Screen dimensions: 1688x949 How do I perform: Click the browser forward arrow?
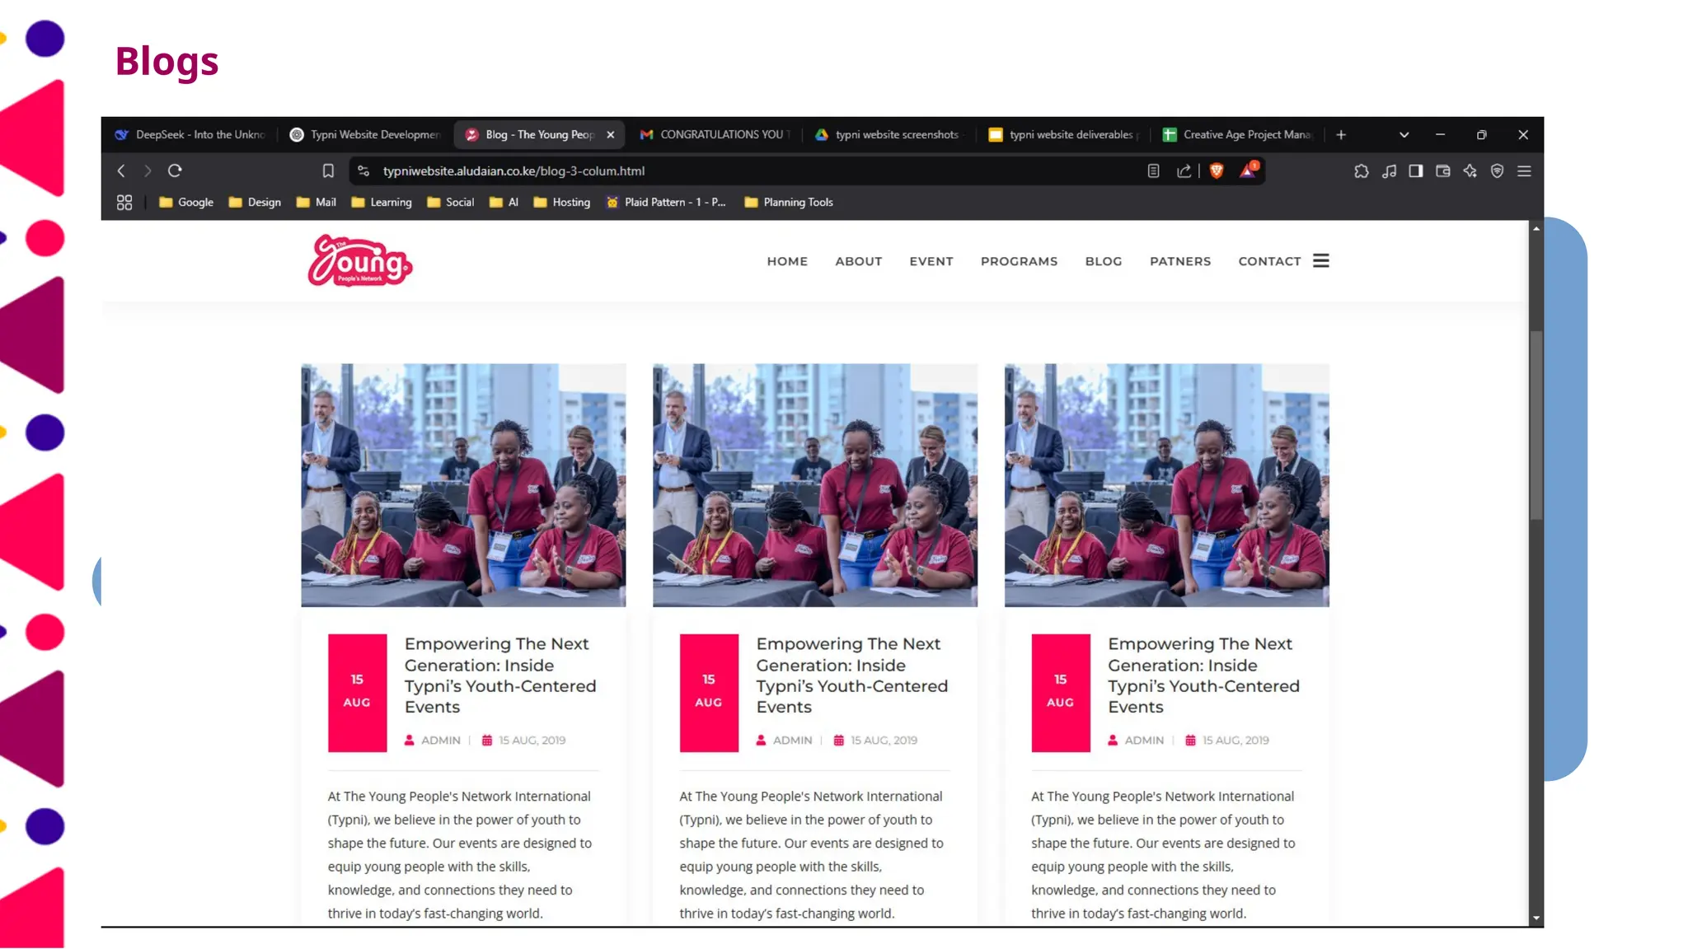148,171
